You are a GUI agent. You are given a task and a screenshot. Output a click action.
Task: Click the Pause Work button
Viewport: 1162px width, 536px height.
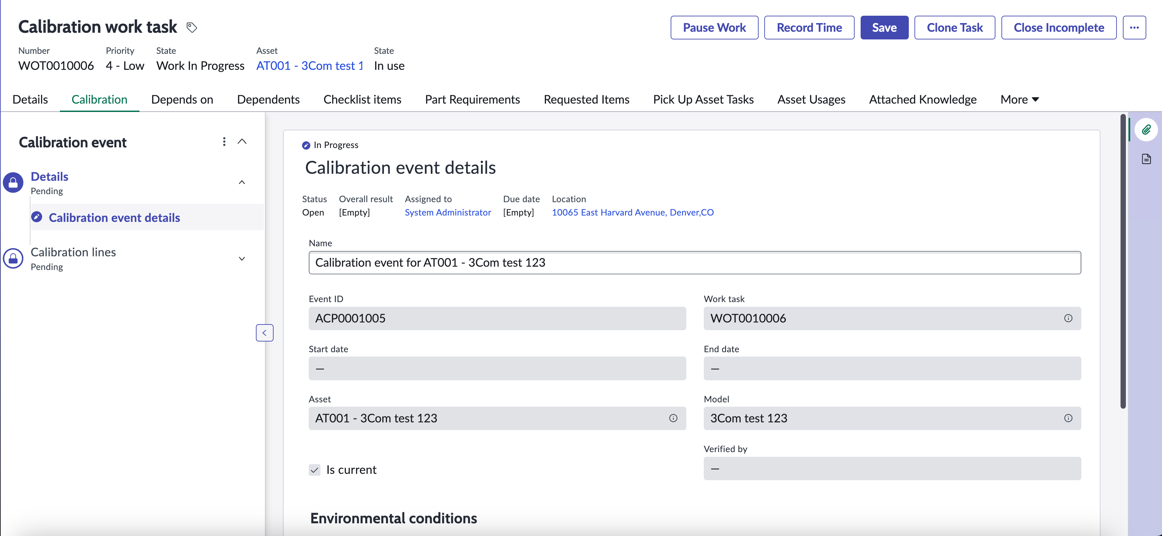pos(714,27)
